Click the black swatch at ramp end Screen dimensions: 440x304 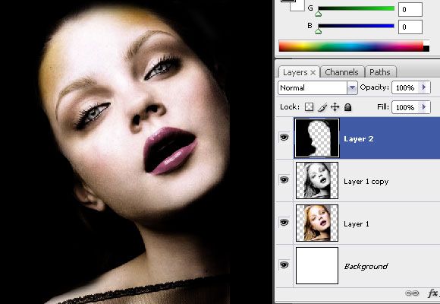pos(426,49)
